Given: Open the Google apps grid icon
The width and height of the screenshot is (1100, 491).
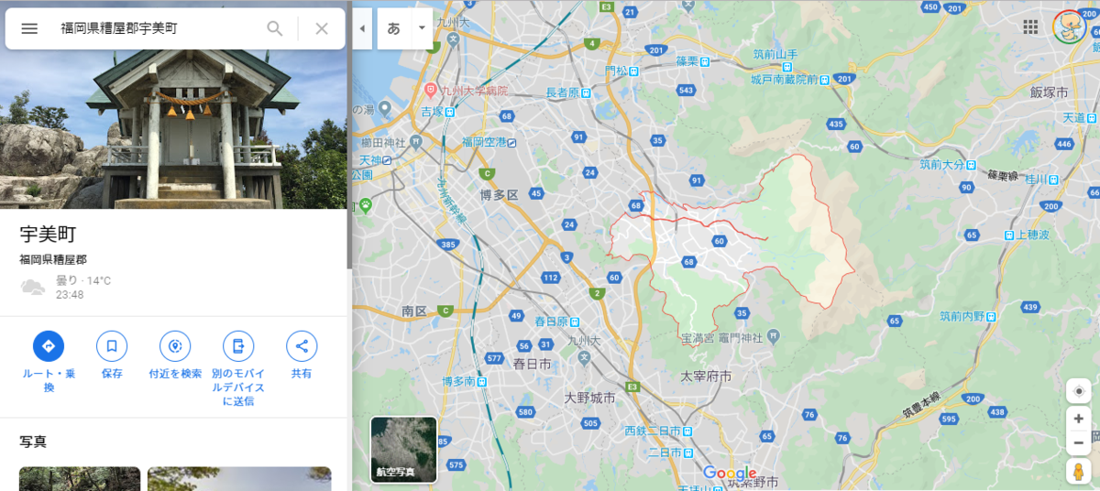Looking at the screenshot, I should click(x=1031, y=27).
